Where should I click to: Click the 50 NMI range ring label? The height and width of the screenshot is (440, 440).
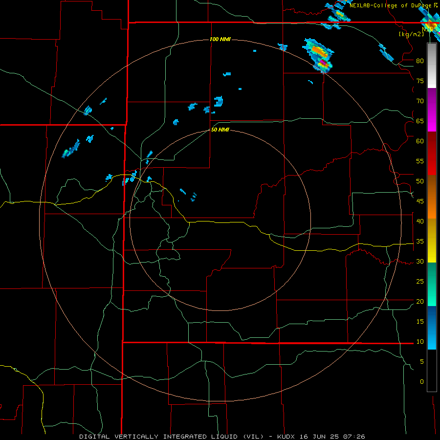point(220,130)
